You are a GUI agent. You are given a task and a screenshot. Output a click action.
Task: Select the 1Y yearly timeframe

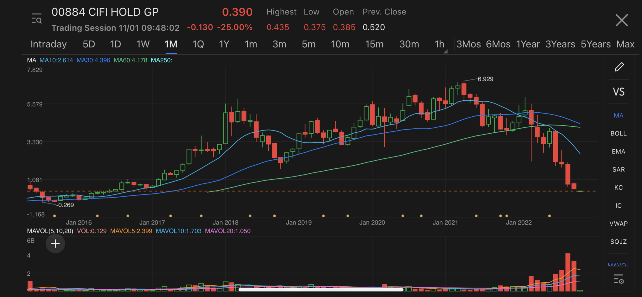[x=224, y=44]
